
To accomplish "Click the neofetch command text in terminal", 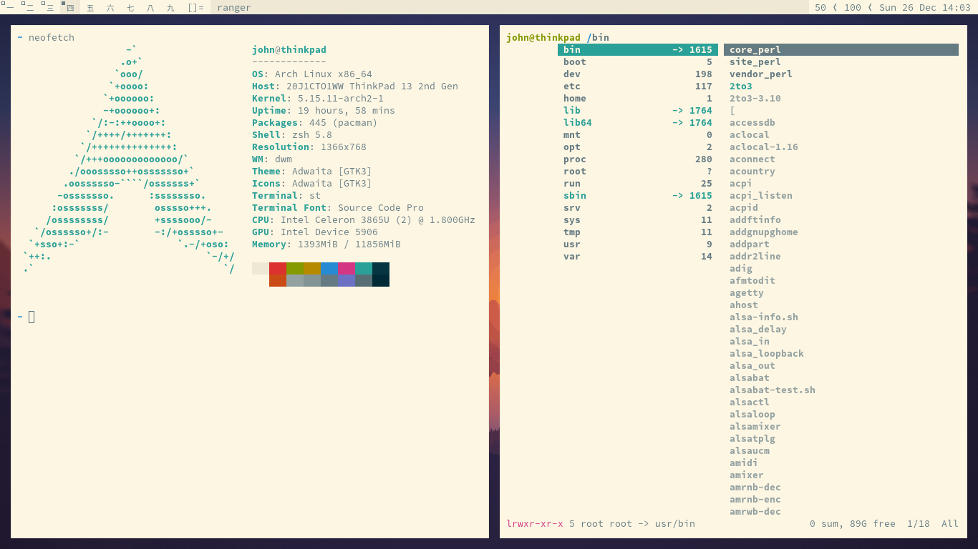I will tap(52, 37).
